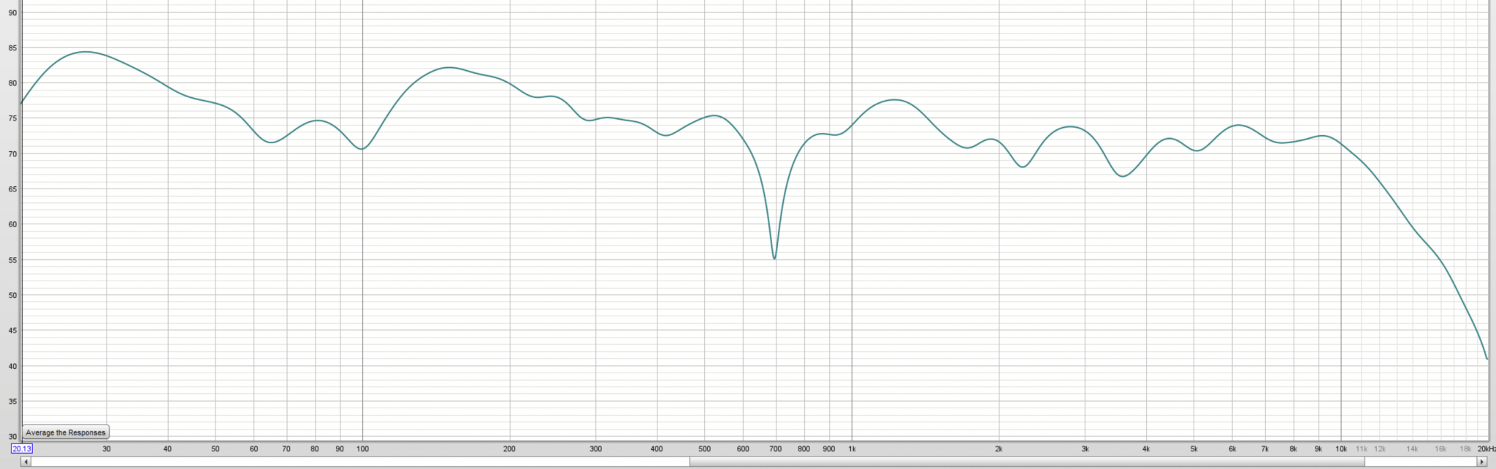The image size is (1496, 469).
Task: Click the 10k frequency axis label
Action: pyautogui.click(x=1341, y=449)
